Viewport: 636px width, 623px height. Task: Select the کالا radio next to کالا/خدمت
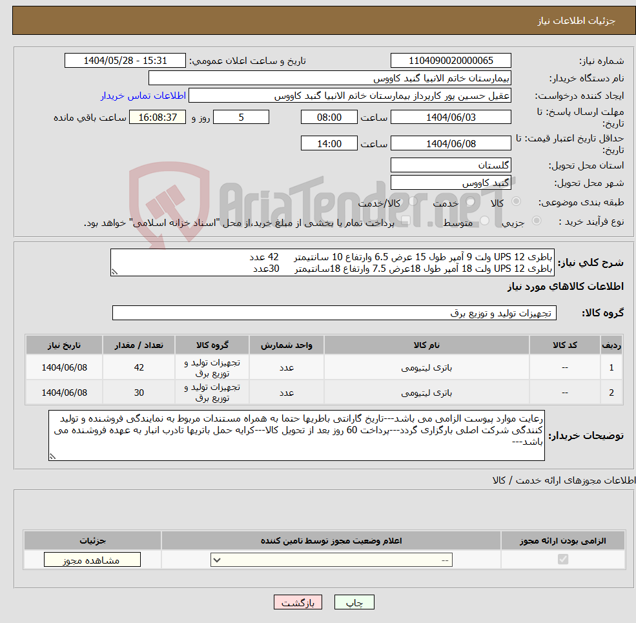(x=413, y=203)
